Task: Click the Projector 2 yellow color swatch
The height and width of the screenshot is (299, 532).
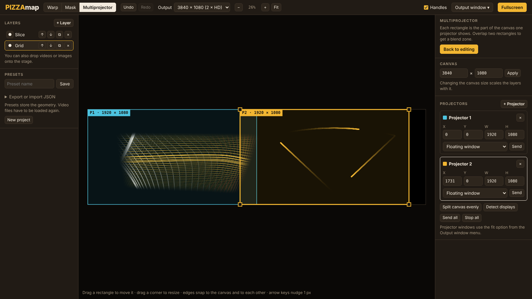Action: [445, 164]
